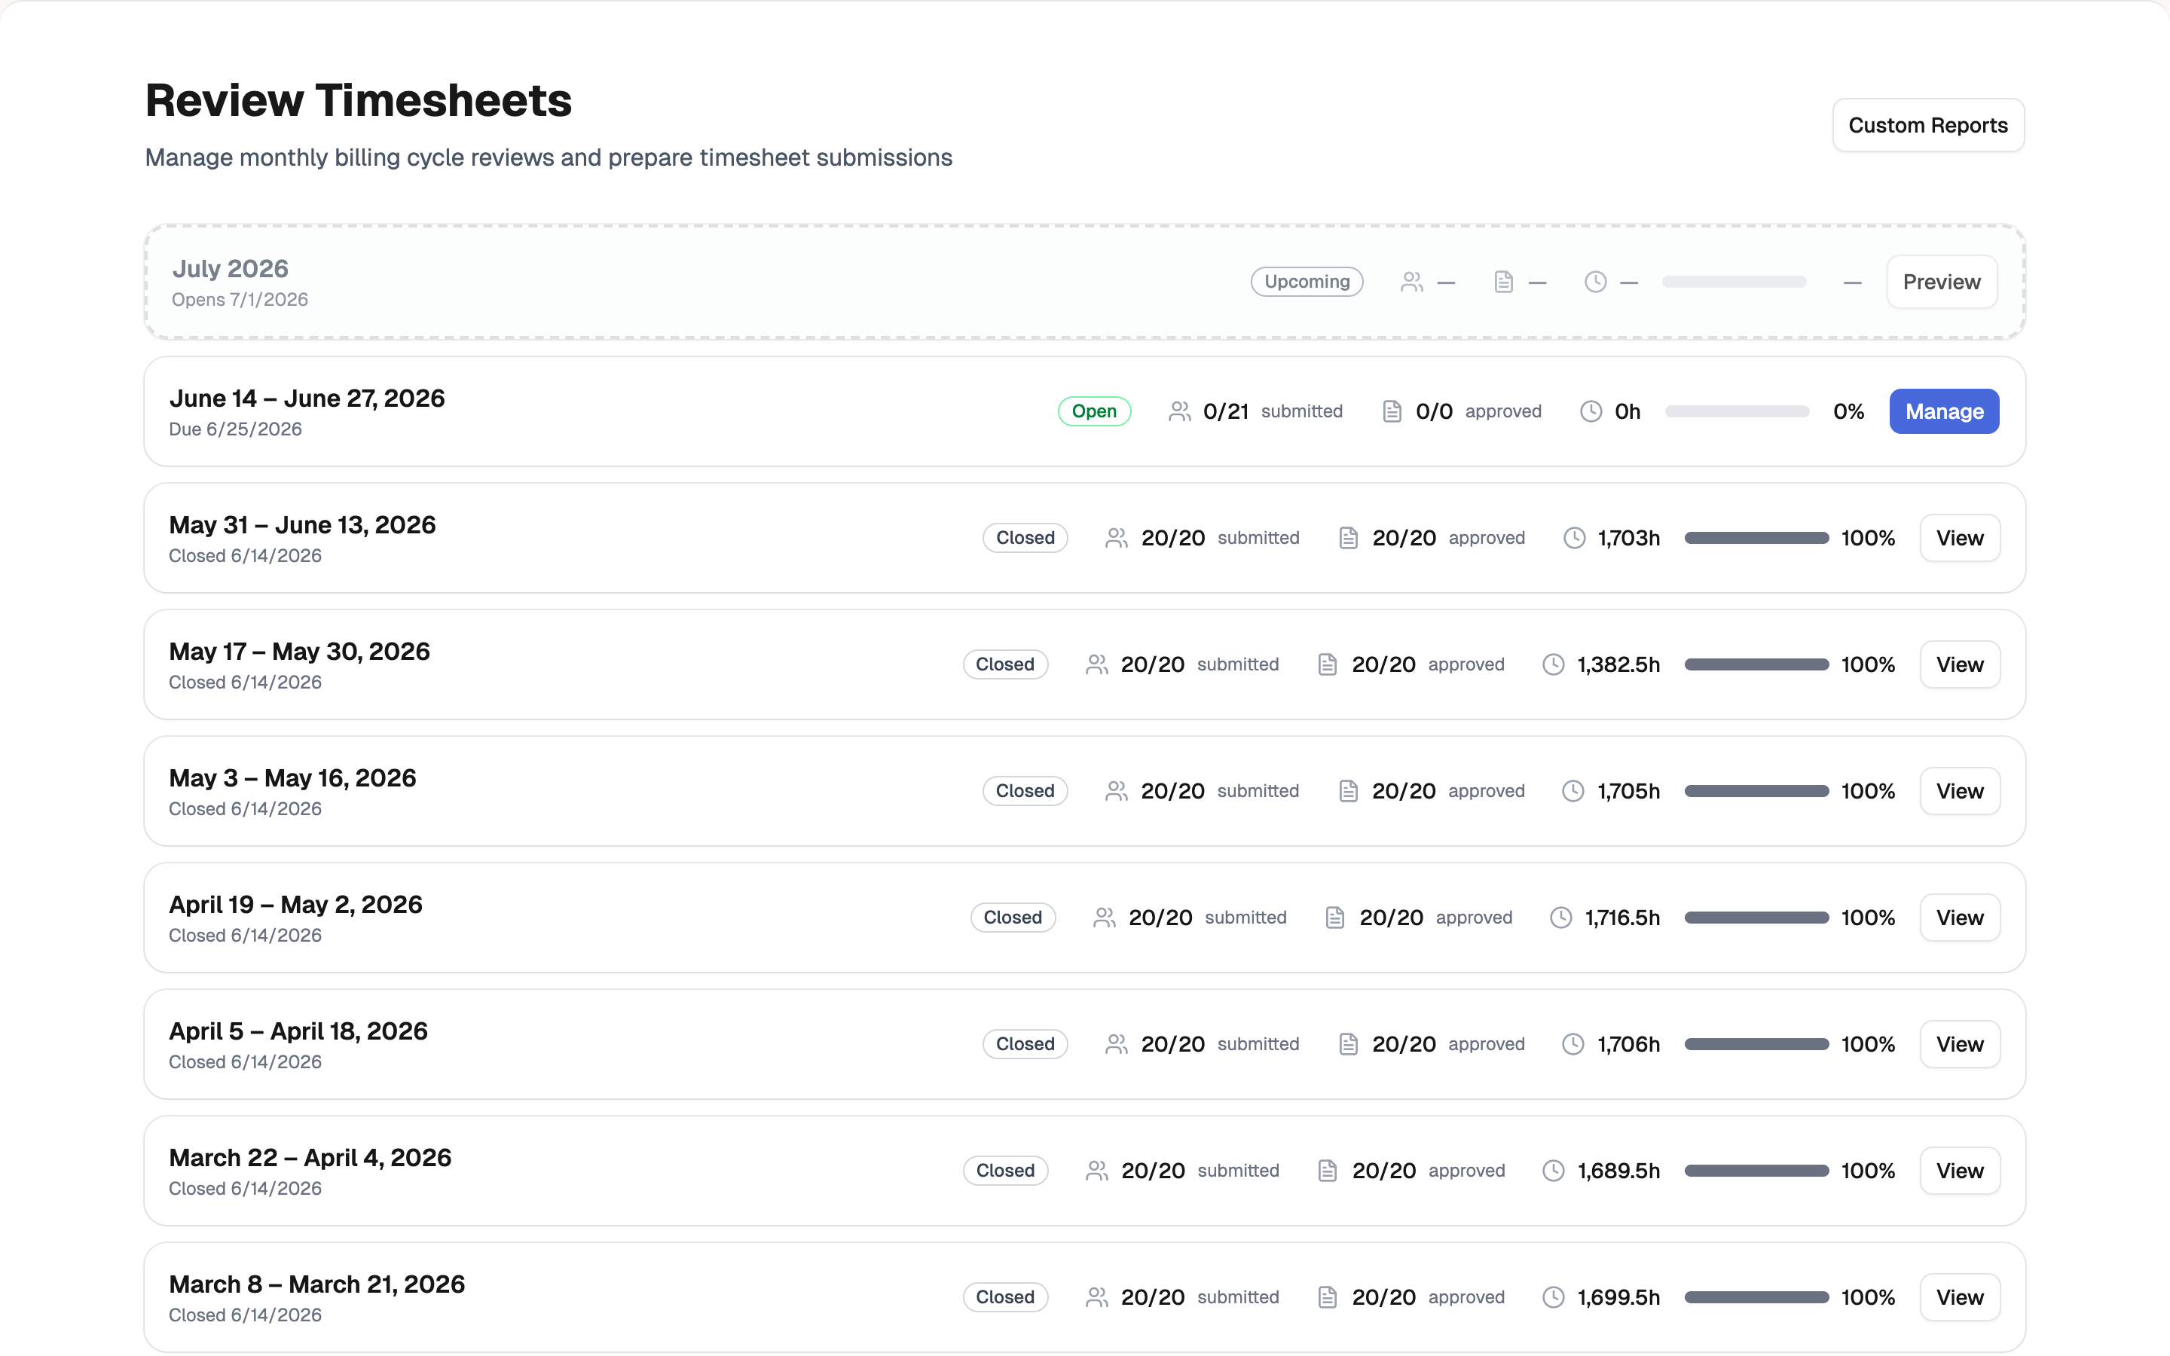Screen dimensions: 2170x1356
Task: Click Closed badge in March 8 – March 21 row
Action: 1005,1296
